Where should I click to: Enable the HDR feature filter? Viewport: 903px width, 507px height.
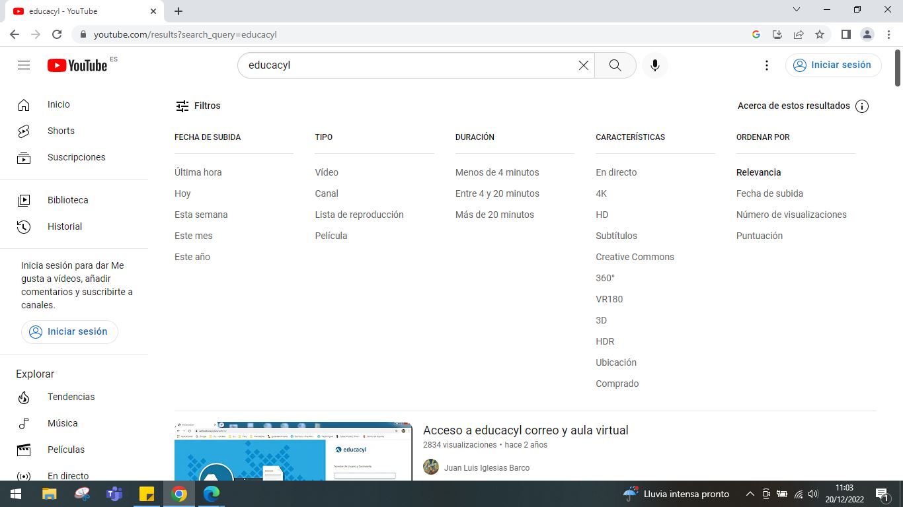tap(605, 341)
